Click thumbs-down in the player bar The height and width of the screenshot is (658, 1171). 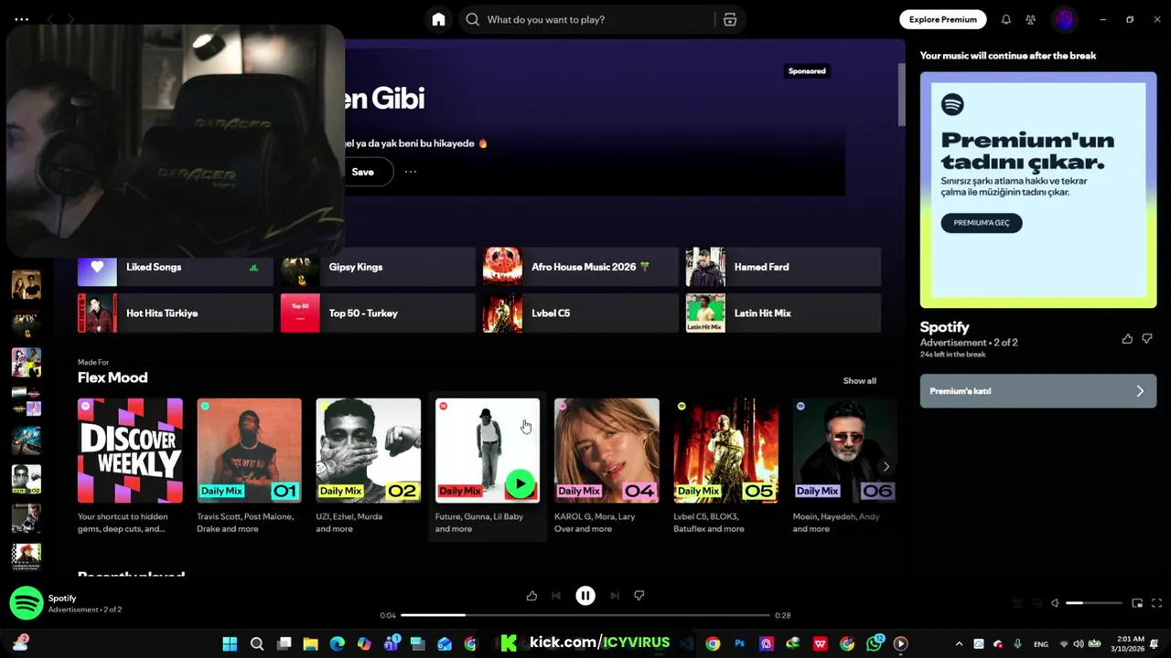click(639, 596)
